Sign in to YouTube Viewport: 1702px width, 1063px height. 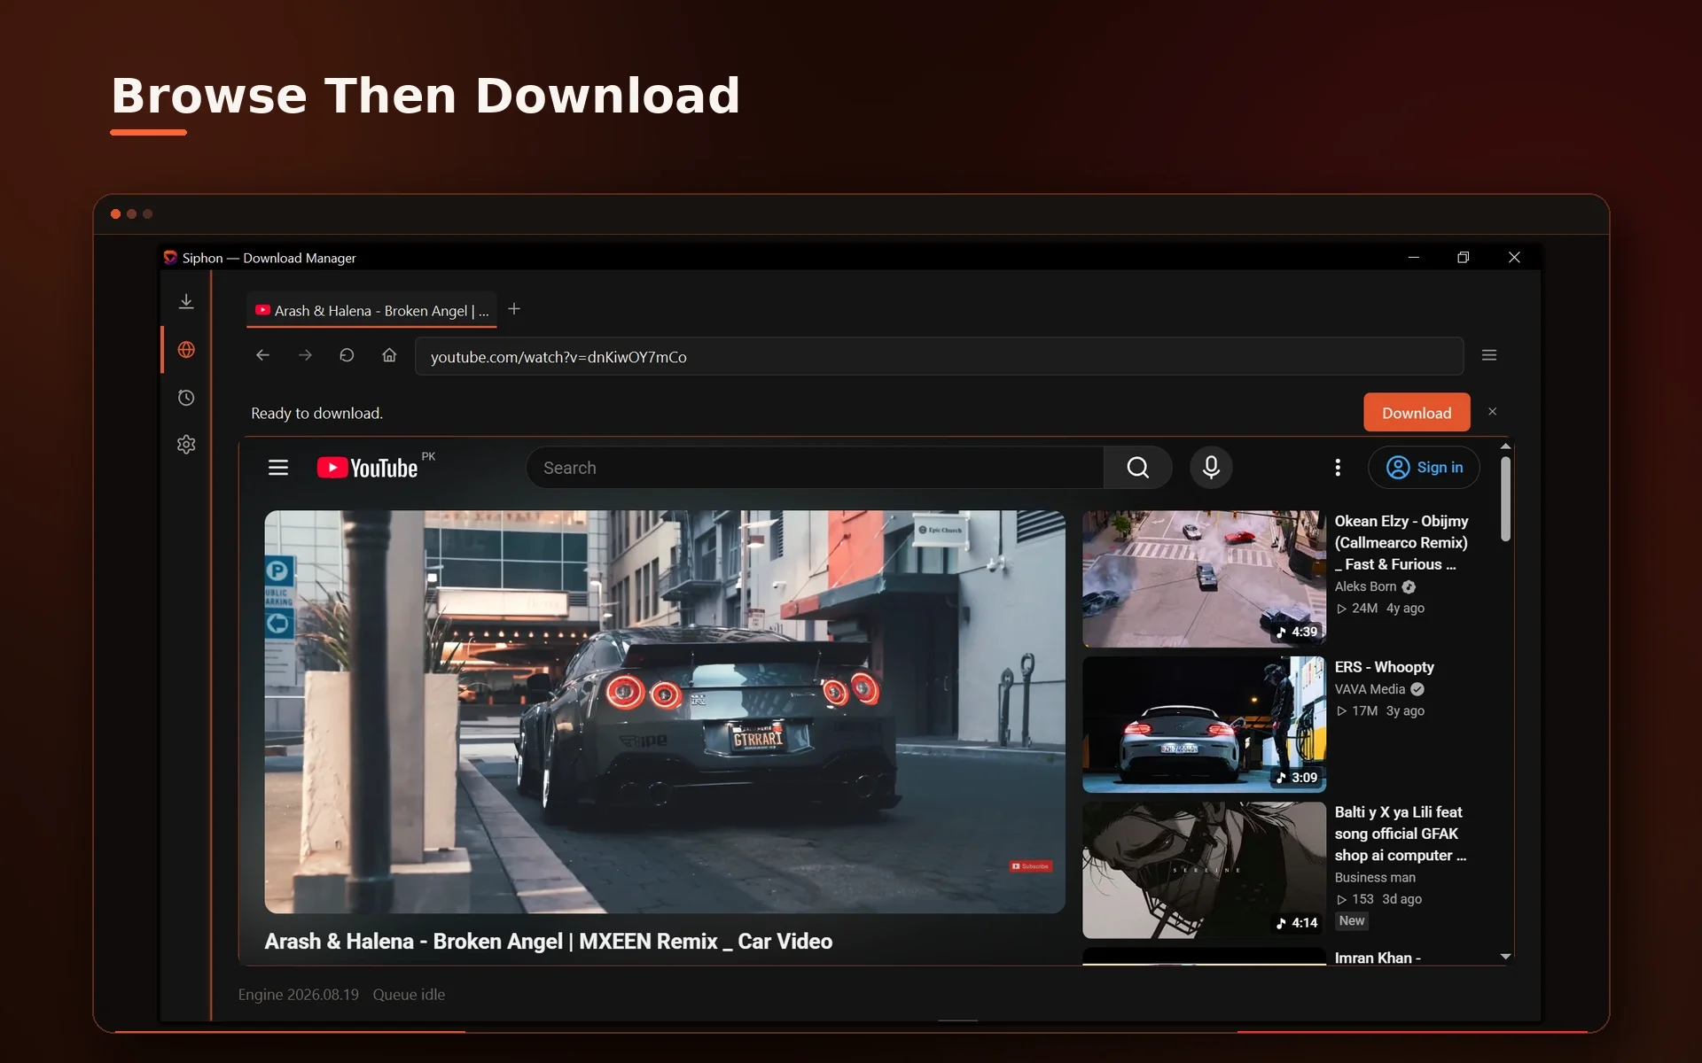pyautogui.click(x=1424, y=468)
